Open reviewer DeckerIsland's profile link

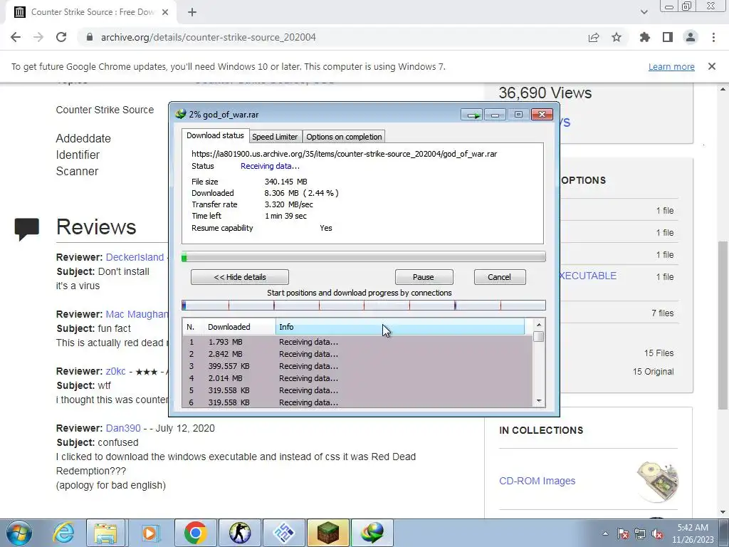(135, 257)
